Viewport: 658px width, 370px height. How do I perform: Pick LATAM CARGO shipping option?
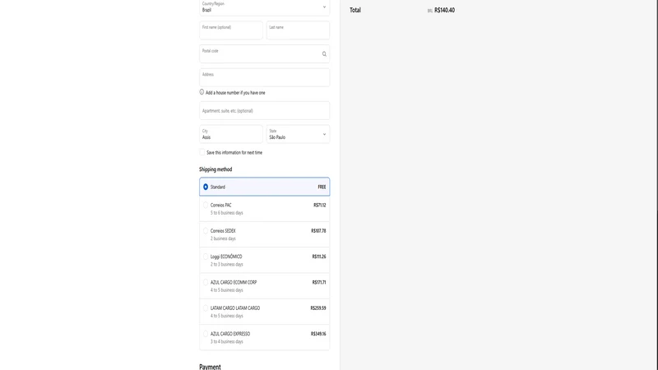pos(264,312)
